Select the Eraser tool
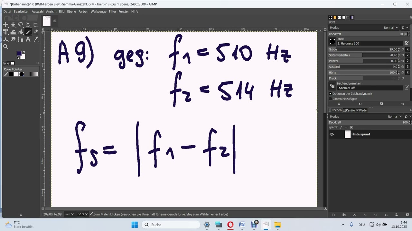This screenshot has width=412, height=231. coord(36,32)
